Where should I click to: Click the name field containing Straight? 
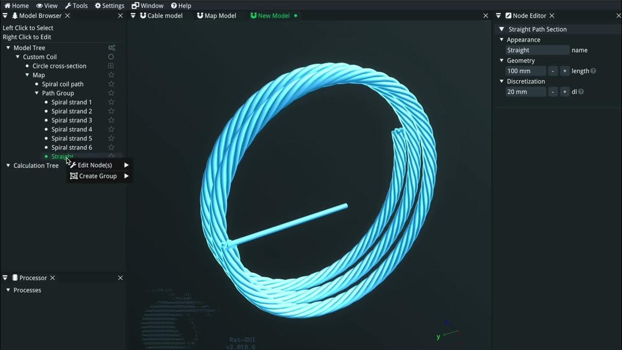point(537,50)
